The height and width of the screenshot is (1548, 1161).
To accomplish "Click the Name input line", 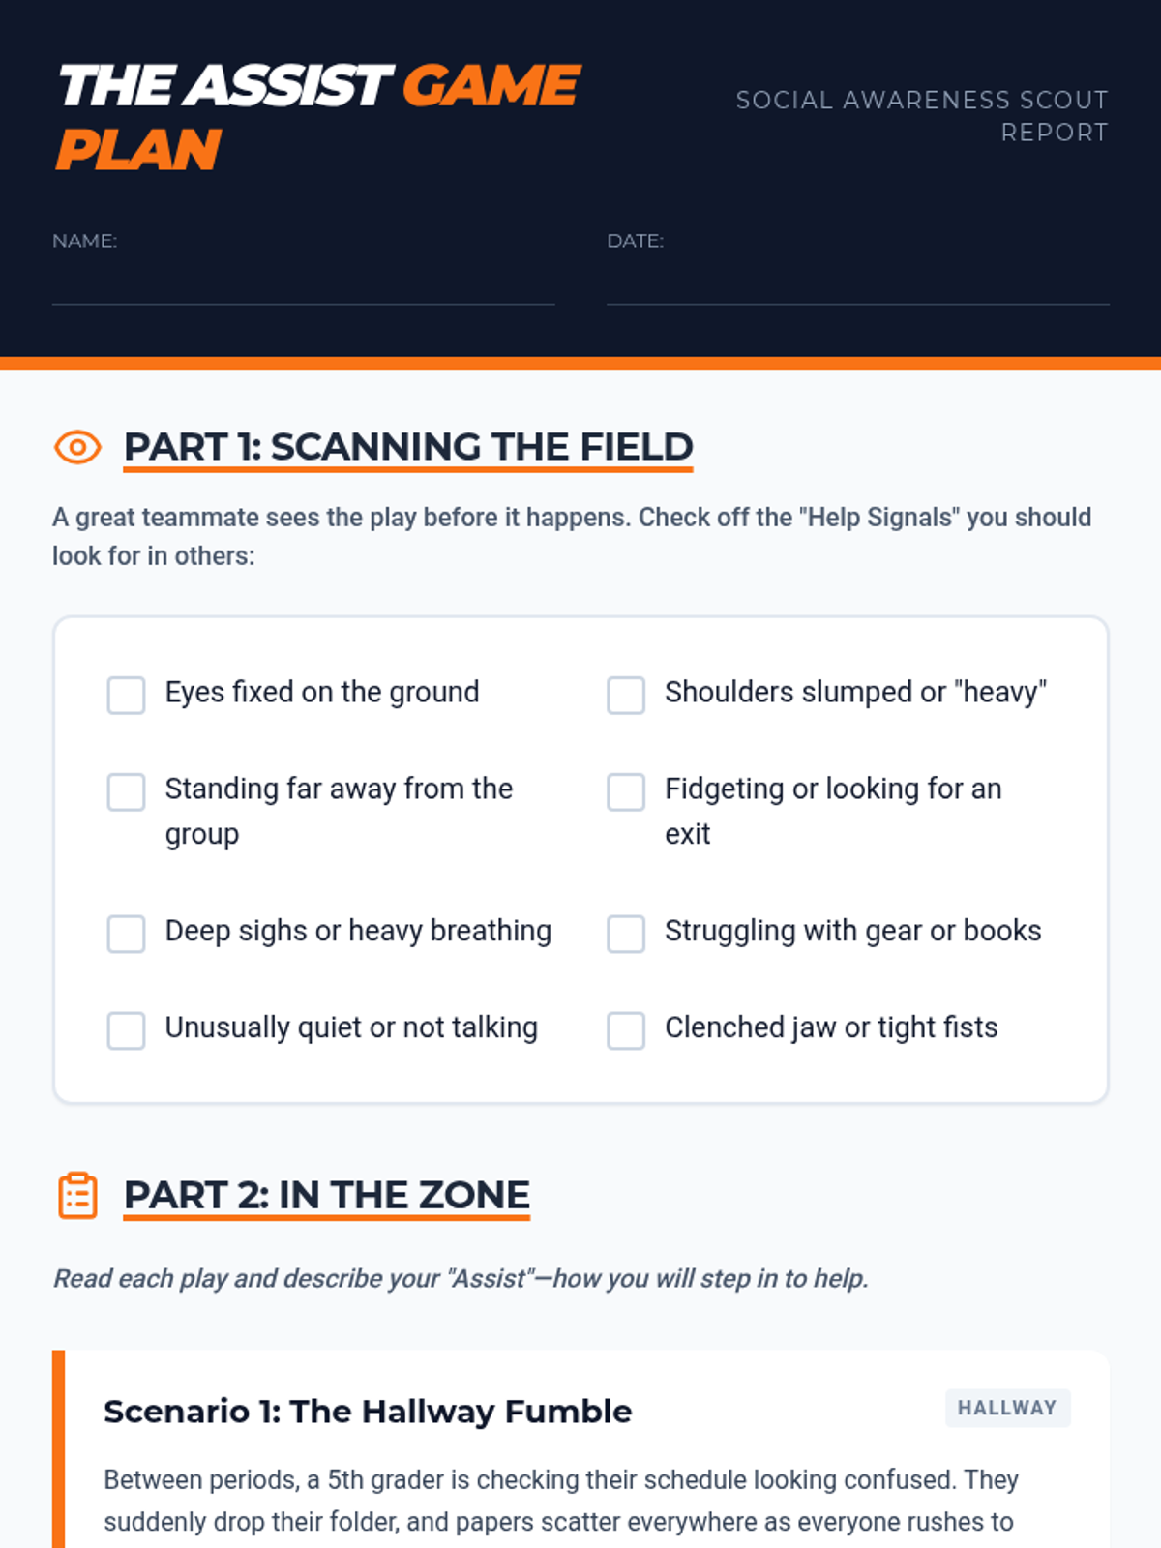I will (303, 283).
